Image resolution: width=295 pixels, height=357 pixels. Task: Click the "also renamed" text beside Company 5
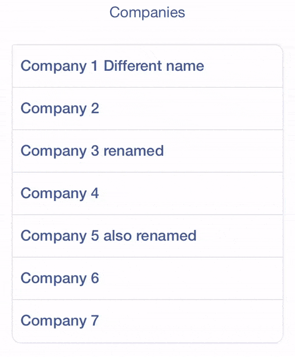tap(150, 236)
